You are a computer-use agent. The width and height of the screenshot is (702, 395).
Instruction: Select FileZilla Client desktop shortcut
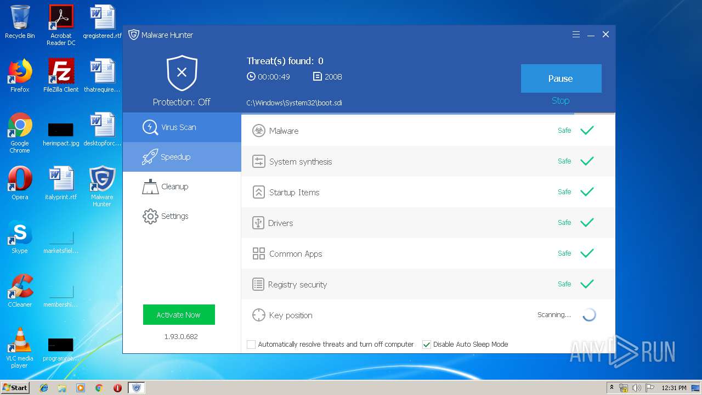(61, 76)
